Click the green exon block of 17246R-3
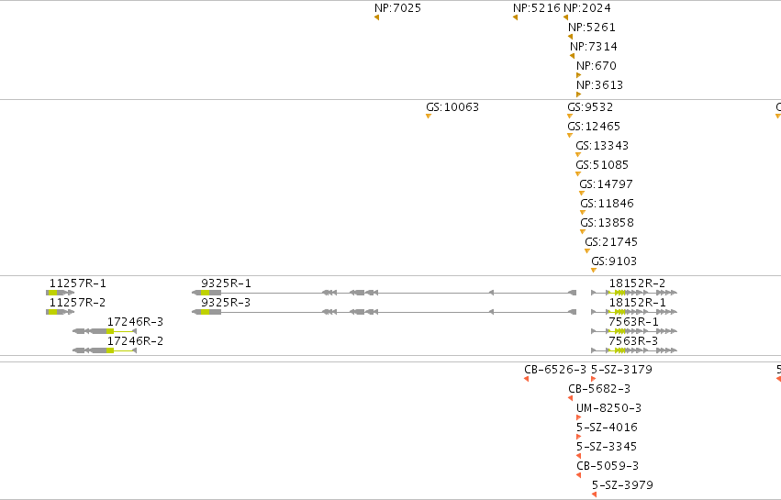The width and height of the screenshot is (781, 500). tap(110, 331)
